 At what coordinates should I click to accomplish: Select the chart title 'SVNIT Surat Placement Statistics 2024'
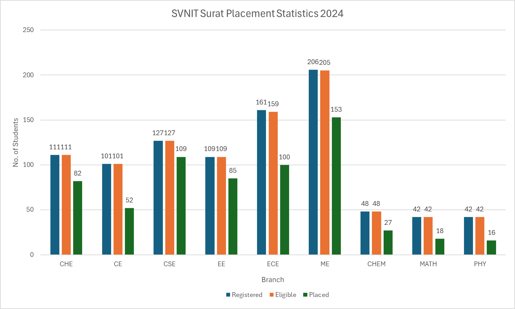[257, 13]
